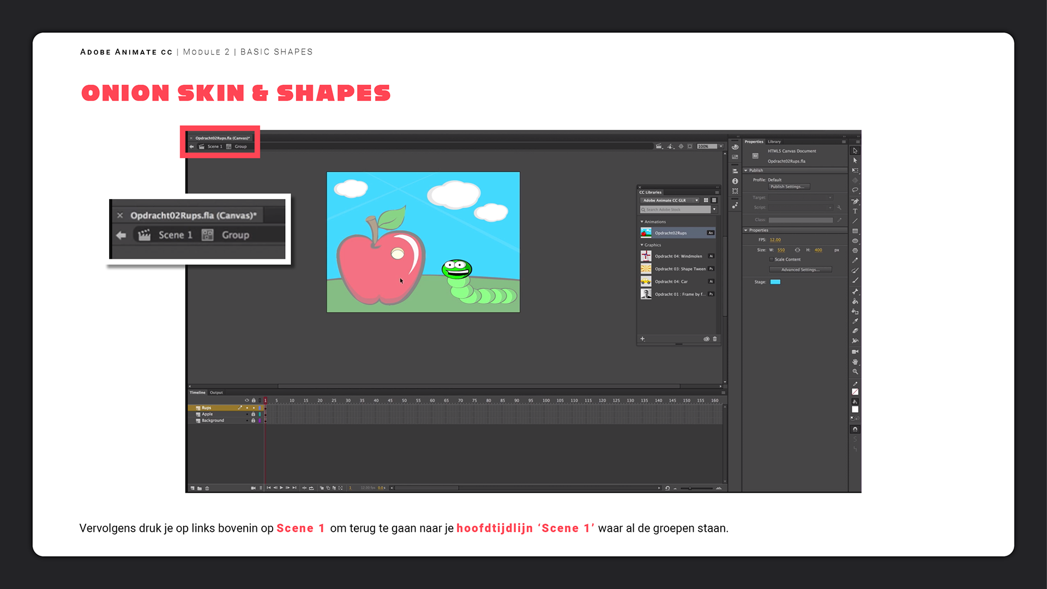
Task: Choose the Lasso tool
Action: [855, 190]
